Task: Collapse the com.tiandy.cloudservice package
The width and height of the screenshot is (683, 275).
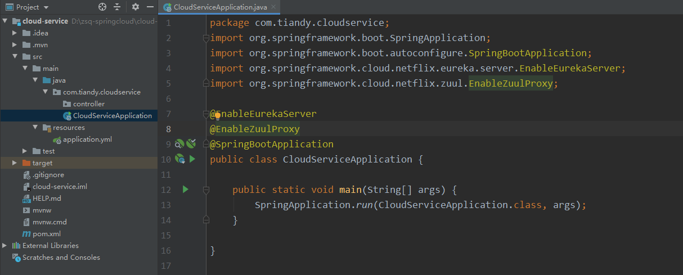Action: pyautogui.click(x=46, y=92)
